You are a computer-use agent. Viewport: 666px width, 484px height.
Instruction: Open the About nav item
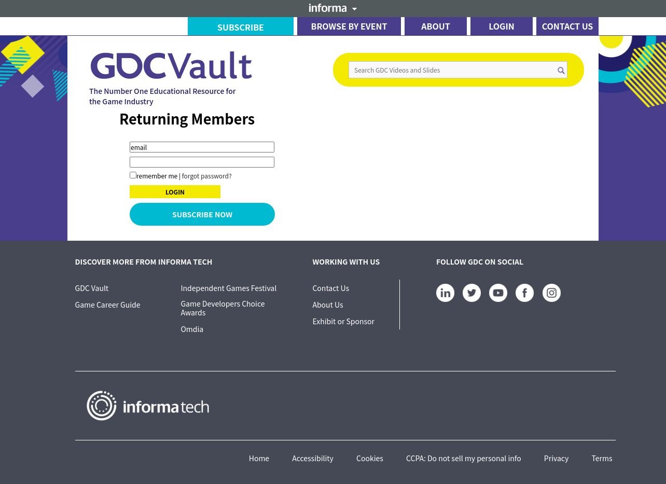click(x=436, y=26)
